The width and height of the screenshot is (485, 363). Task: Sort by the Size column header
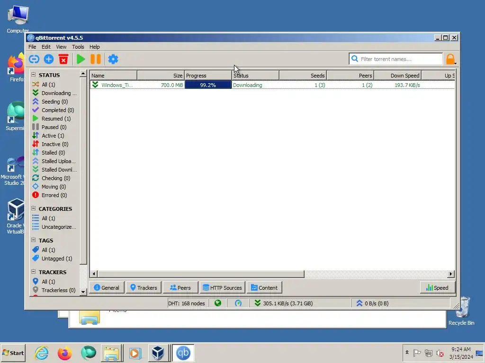point(161,75)
